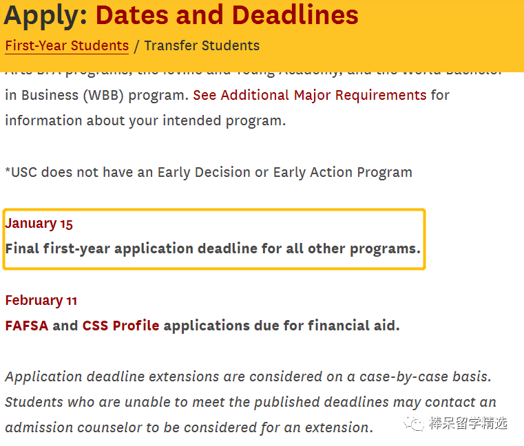The image size is (524, 446).
Task: Open the CSS Profile link
Action: coord(120,326)
